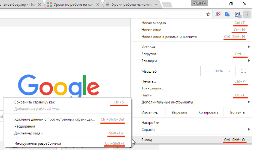254x150 pixels.
Task: Expand the 'История' submenu
Action: pos(191,47)
